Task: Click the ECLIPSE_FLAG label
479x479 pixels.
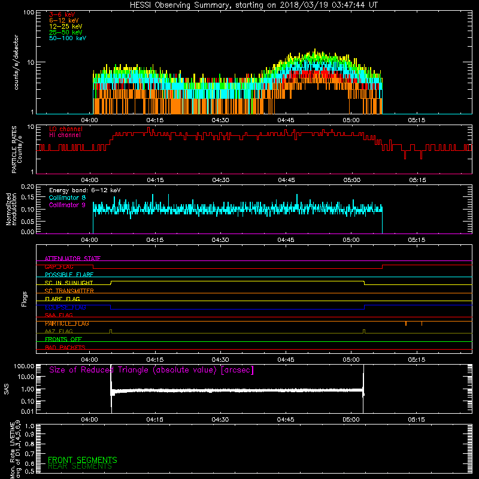Action: click(x=65, y=307)
